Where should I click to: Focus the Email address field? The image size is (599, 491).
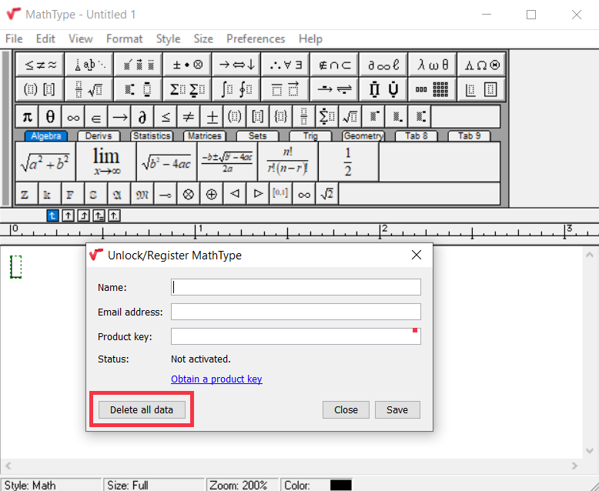pos(296,312)
